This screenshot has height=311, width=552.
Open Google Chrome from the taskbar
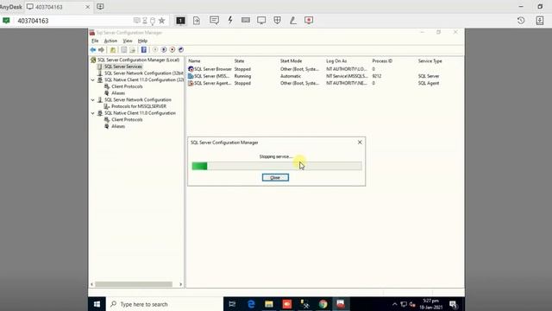click(x=323, y=304)
